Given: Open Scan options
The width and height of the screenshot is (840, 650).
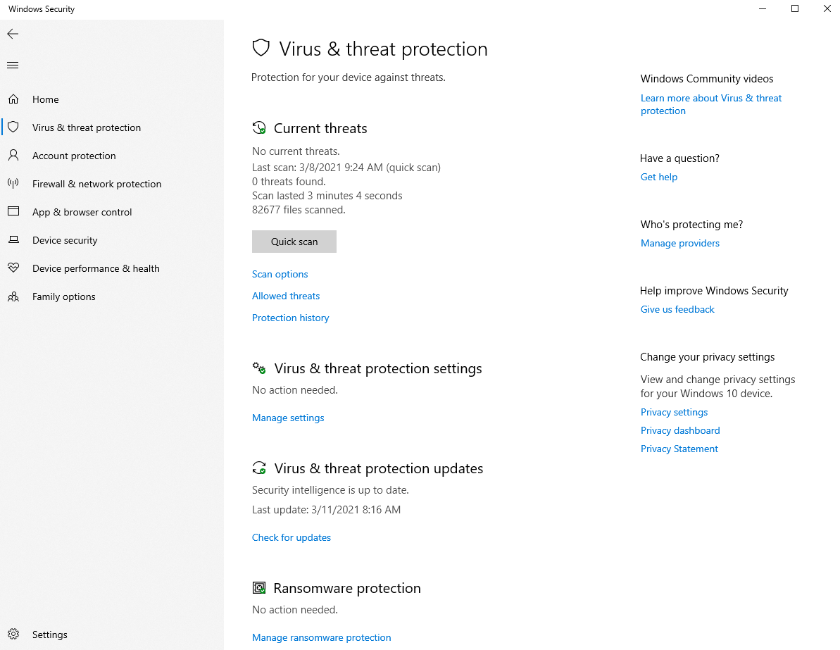Looking at the screenshot, I should pyautogui.click(x=280, y=274).
